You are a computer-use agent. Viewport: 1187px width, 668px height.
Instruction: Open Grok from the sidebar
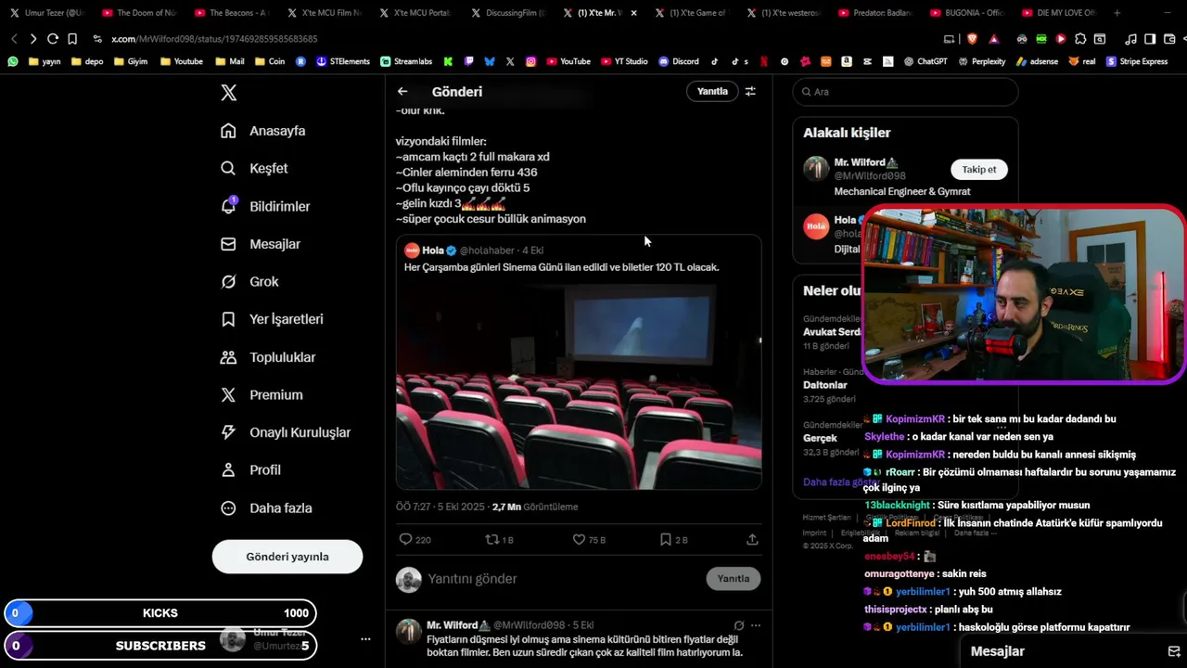[250, 281]
